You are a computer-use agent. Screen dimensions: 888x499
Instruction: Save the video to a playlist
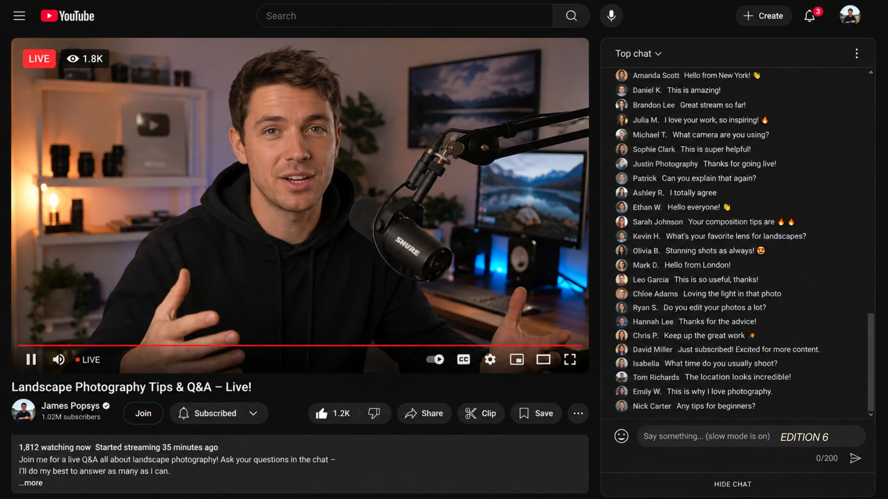[536, 413]
